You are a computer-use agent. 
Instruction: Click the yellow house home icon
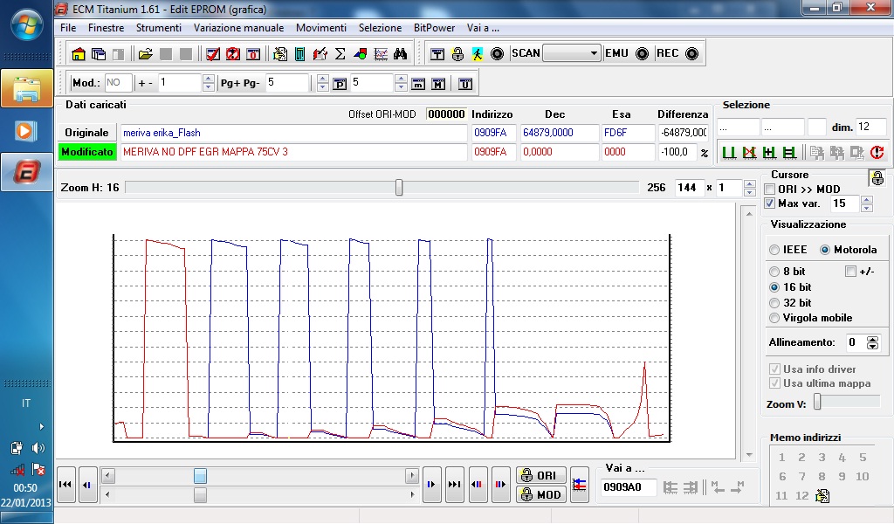click(78, 53)
